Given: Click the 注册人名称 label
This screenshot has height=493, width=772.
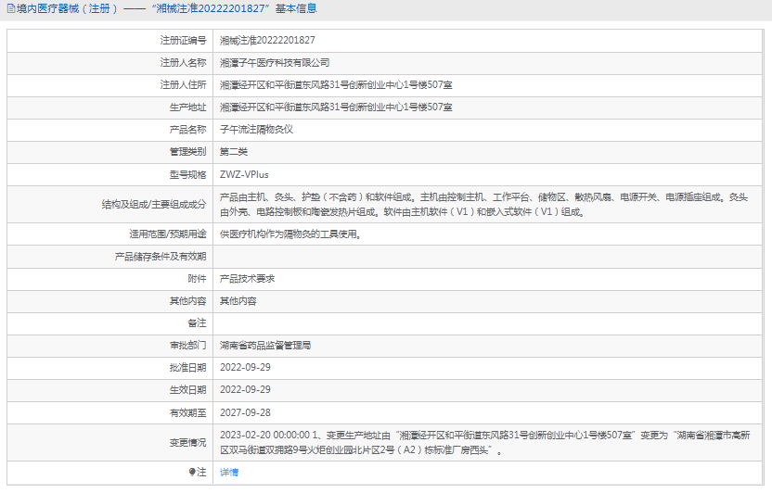Looking at the screenshot, I should point(183,63).
